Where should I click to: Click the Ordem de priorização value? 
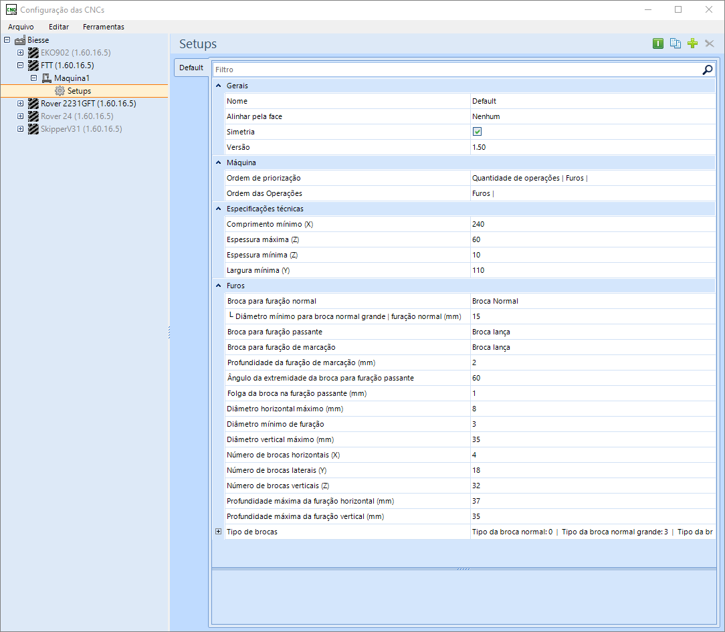click(593, 178)
